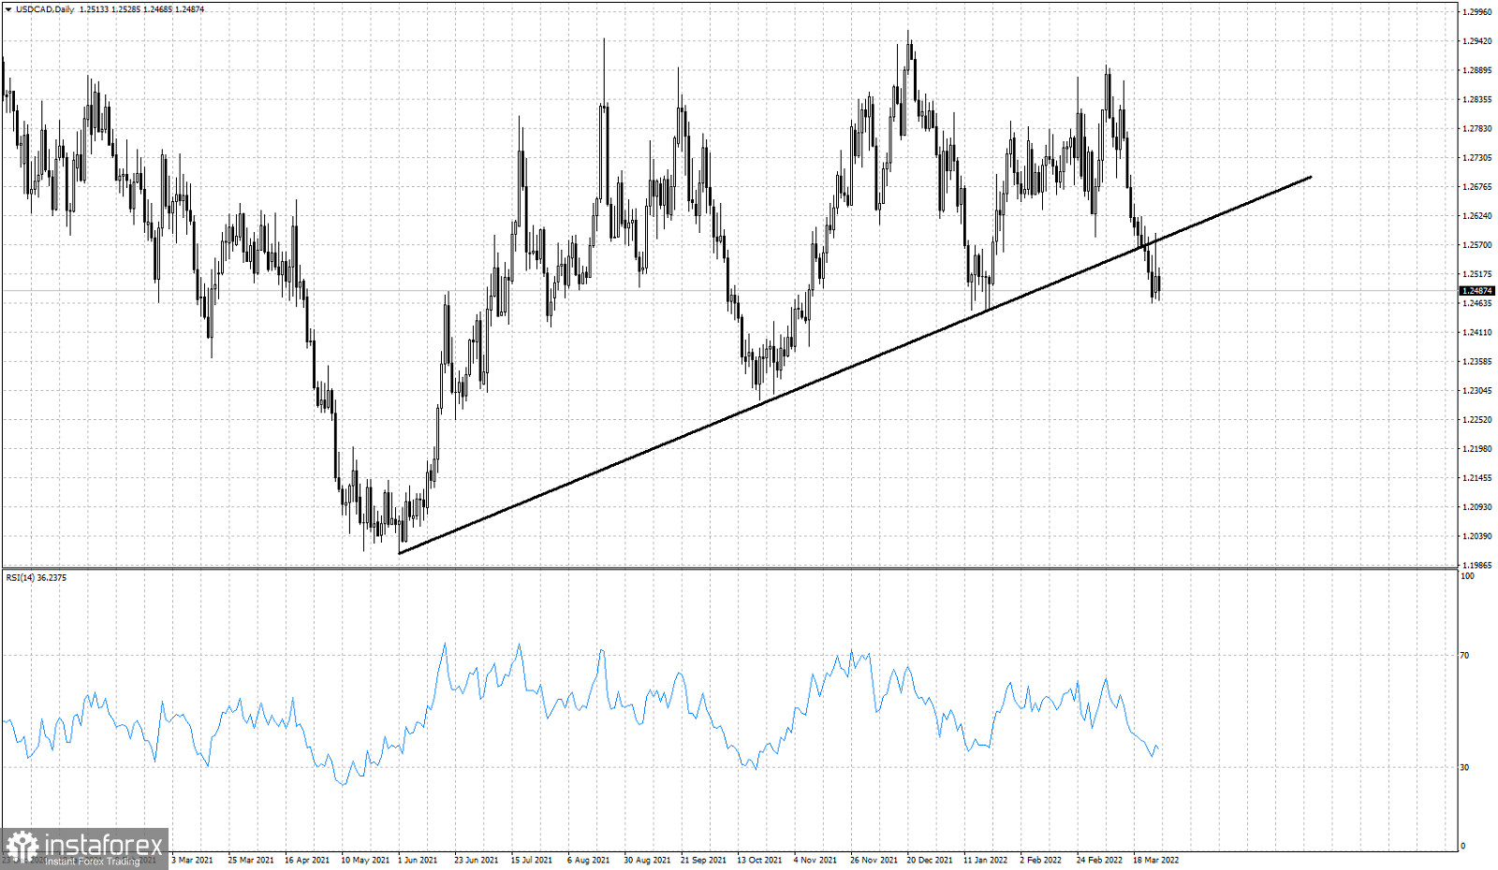Click the 30 Aug 2021 date label
Viewport: 1498px width, 870px height.
click(x=647, y=860)
